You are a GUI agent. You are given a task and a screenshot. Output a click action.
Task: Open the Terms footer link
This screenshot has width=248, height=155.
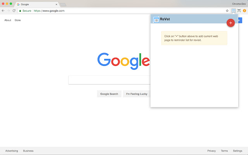tap(224, 151)
